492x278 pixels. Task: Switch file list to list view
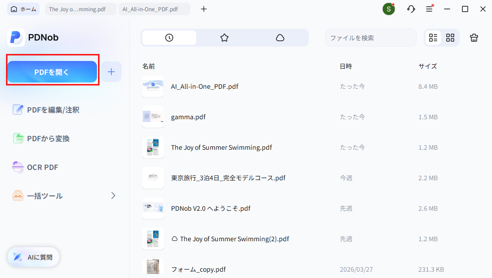coord(433,38)
